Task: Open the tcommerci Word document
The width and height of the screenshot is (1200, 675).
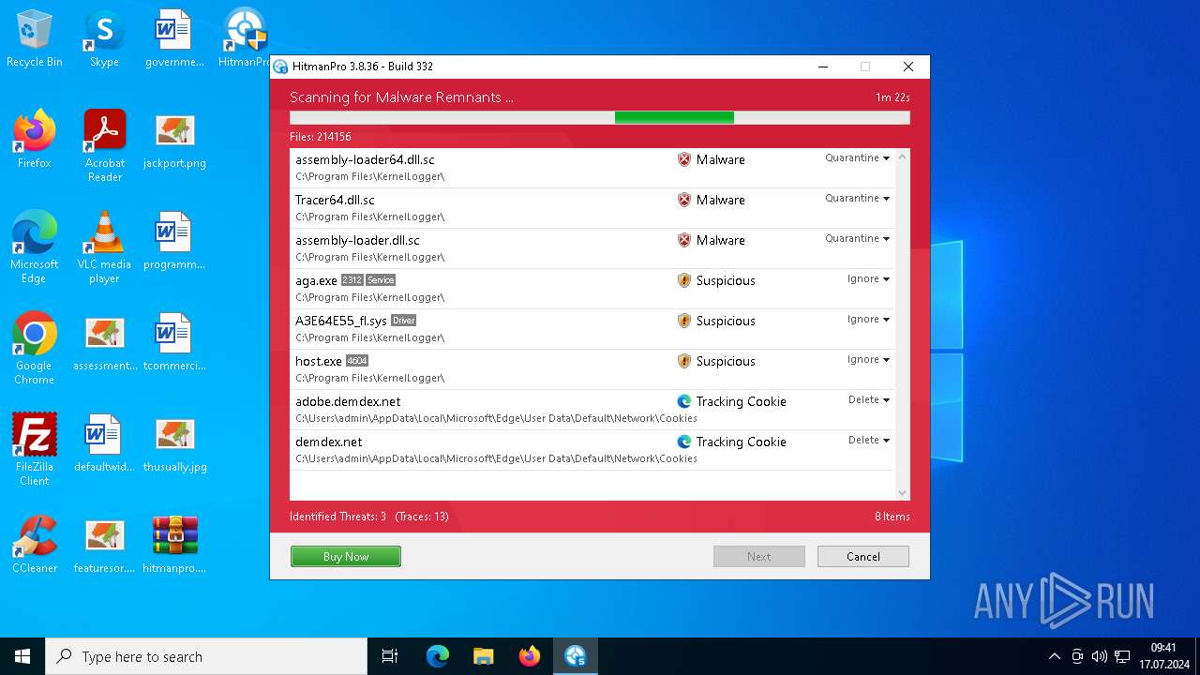Action: 173,343
